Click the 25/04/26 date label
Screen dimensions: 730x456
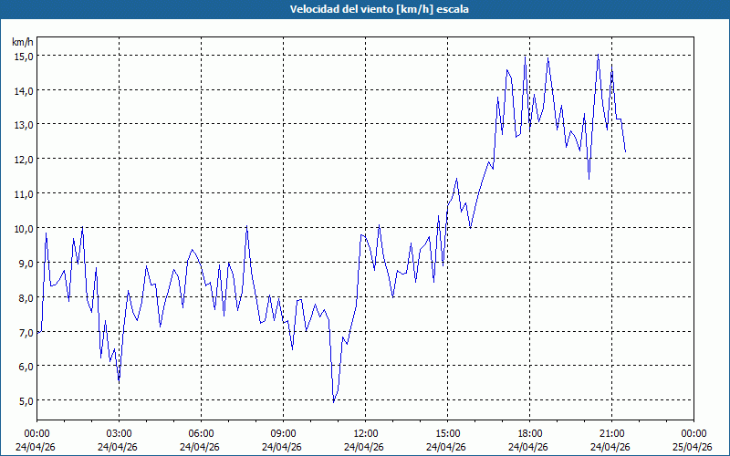(693, 447)
